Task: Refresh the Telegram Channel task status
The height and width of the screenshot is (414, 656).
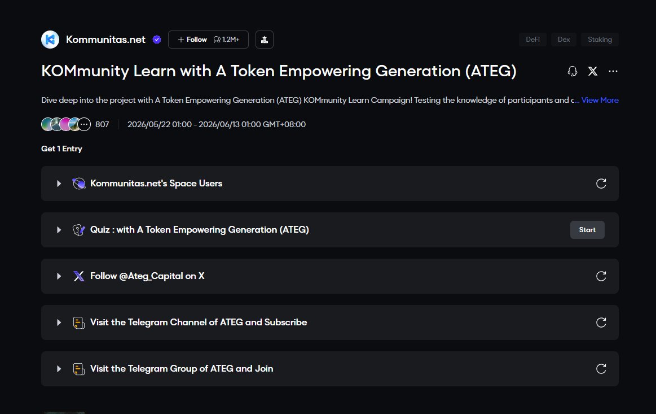Action: click(x=601, y=323)
